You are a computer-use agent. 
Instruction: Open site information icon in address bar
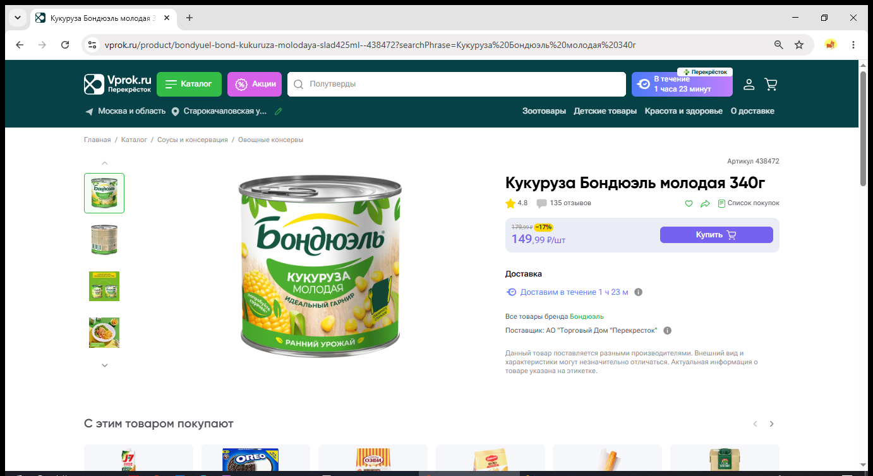[x=92, y=45]
